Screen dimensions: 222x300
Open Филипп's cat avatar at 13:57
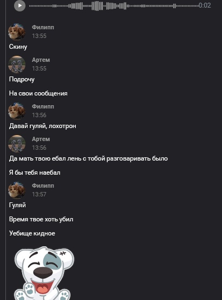point(17,190)
